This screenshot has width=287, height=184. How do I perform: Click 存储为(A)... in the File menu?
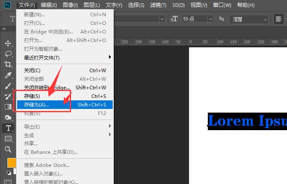pos(37,105)
